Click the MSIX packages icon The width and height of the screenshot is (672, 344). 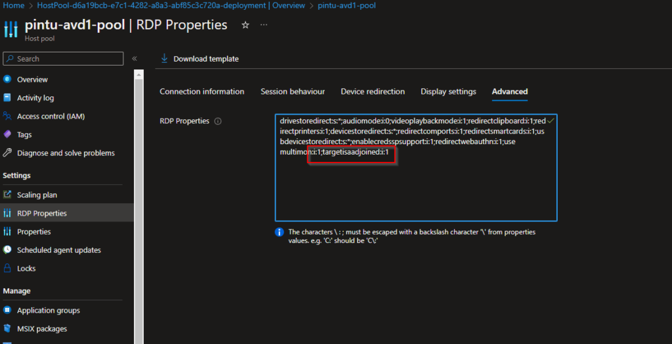point(7,328)
